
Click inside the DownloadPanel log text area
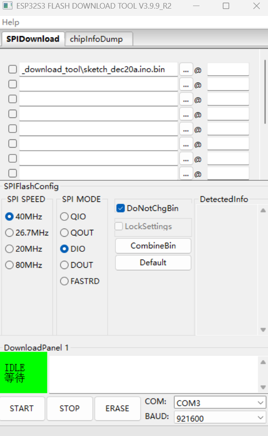pos(154,374)
